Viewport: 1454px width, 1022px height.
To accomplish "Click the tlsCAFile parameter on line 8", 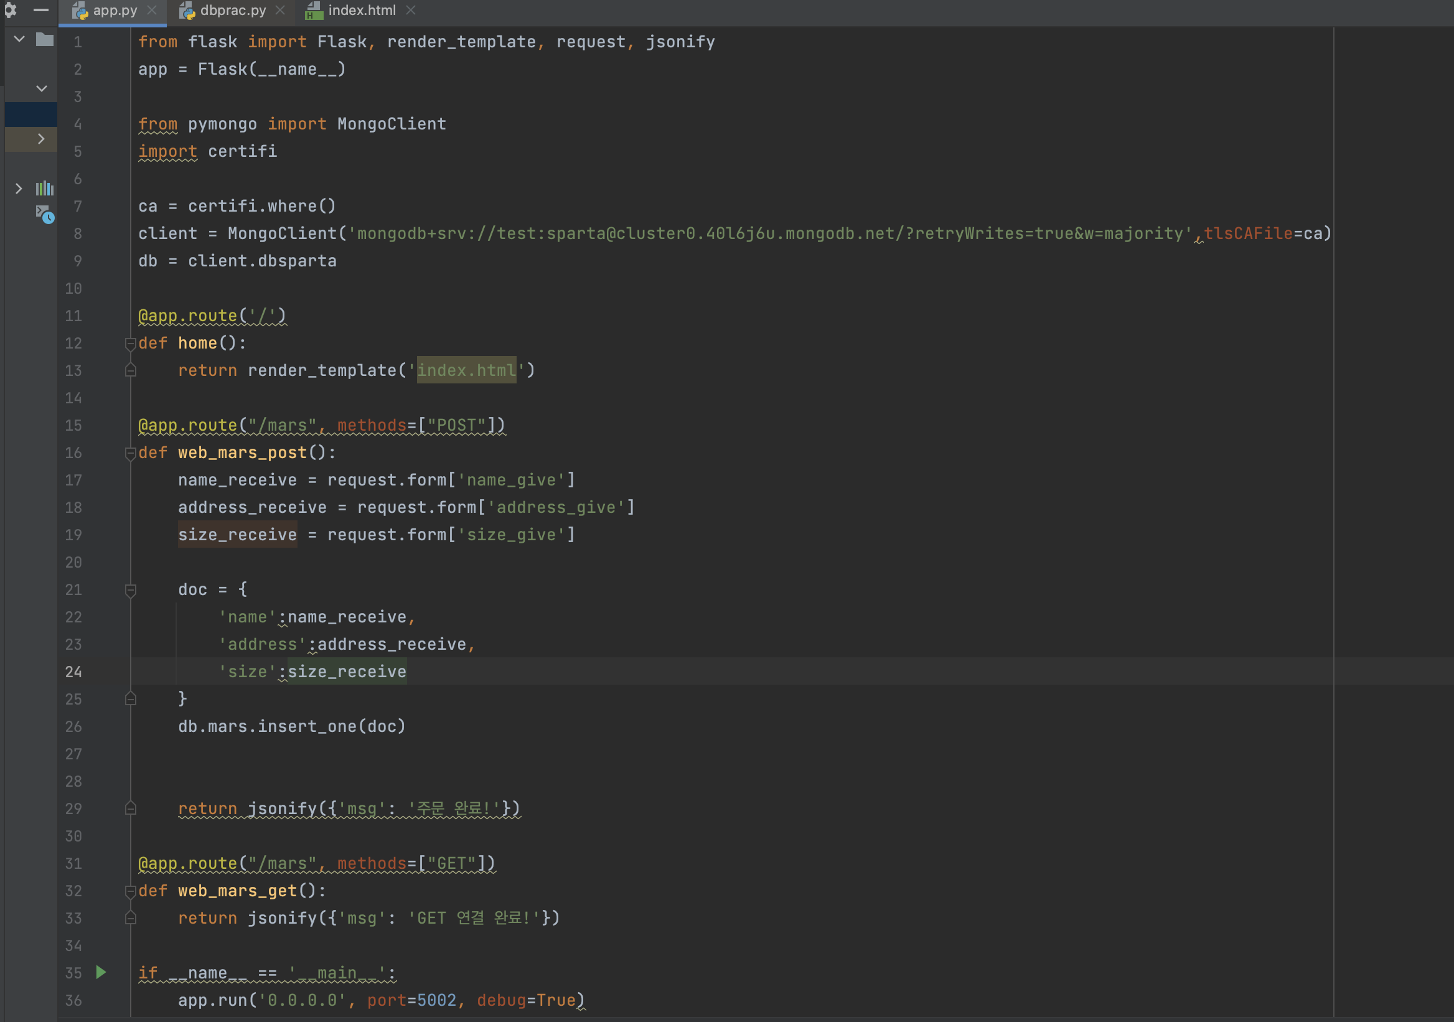I will (x=1248, y=233).
